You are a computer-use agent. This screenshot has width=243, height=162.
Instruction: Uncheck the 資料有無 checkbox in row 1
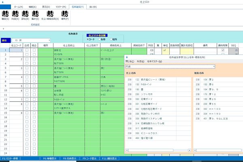pos(223,50)
